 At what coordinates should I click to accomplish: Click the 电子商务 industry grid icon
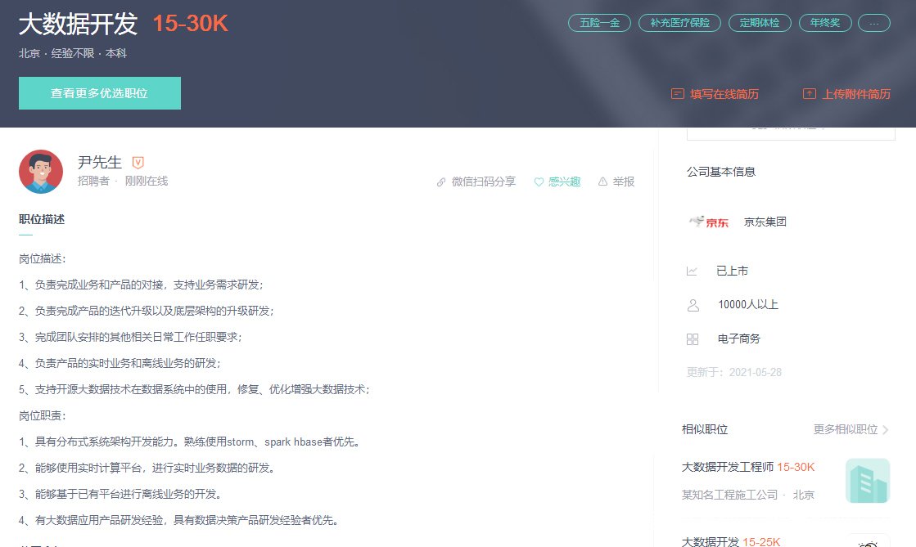[x=693, y=338]
